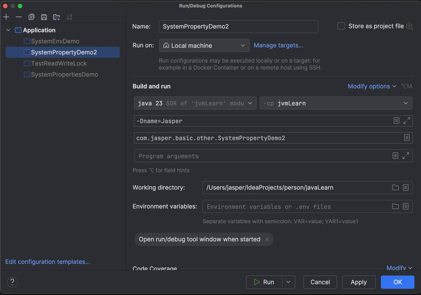Click the Manage targets link
The image size is (421, 295).
click(278, 45)
